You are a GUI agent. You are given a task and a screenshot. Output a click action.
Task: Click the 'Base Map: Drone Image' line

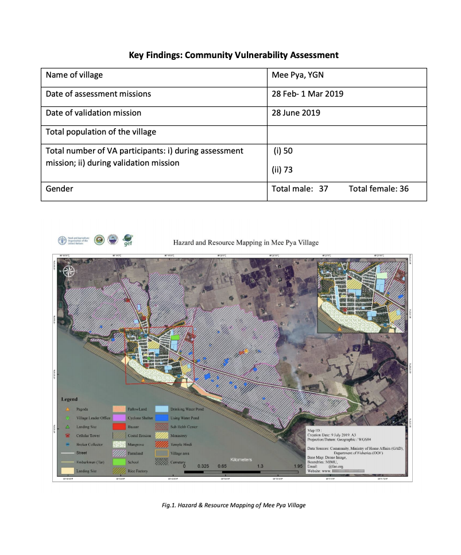coord(327,458)
